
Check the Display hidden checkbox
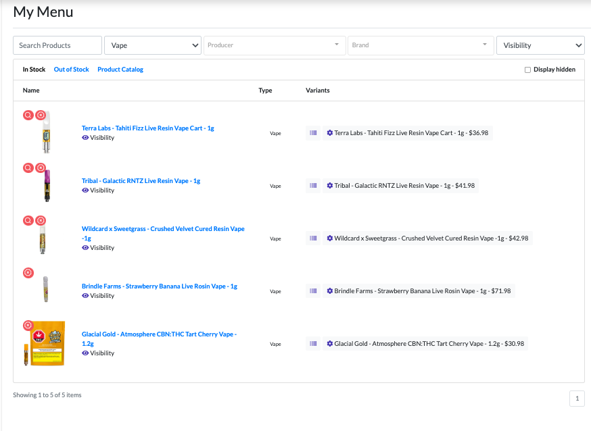point(527,70)
